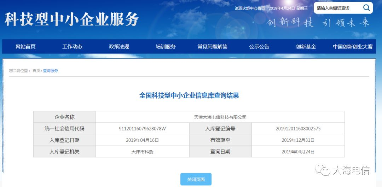Click 常见问题解答 in the nav bar
Screen dimensions: 382x187
(212, 47)
